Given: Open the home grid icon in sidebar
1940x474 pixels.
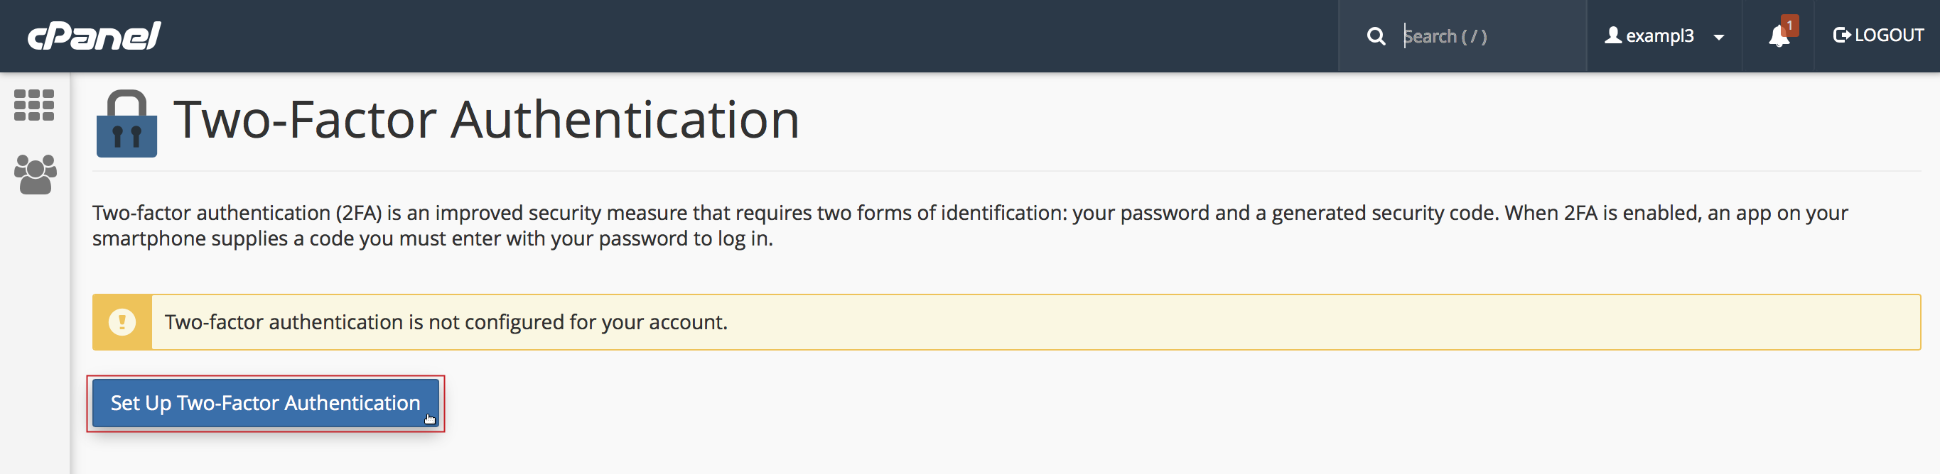Looking at the screenshot, I should click(34, 105).
